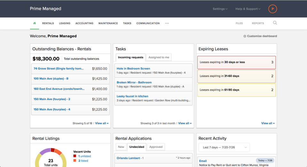Expand the Help & Support dropdown
The image size is (307, 167).
[248, 9]
